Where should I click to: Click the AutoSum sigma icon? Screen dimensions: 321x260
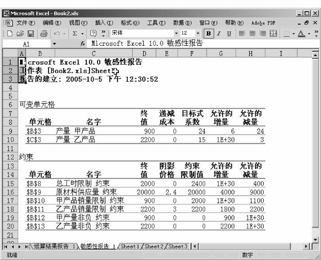(75, 33)
